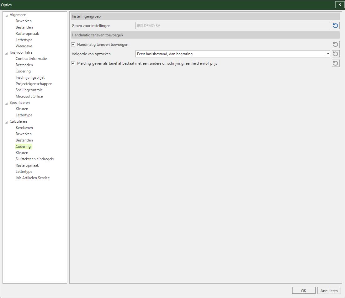Open Kleuren under Specificeren

pyautogui.click(x=22, y=109)
